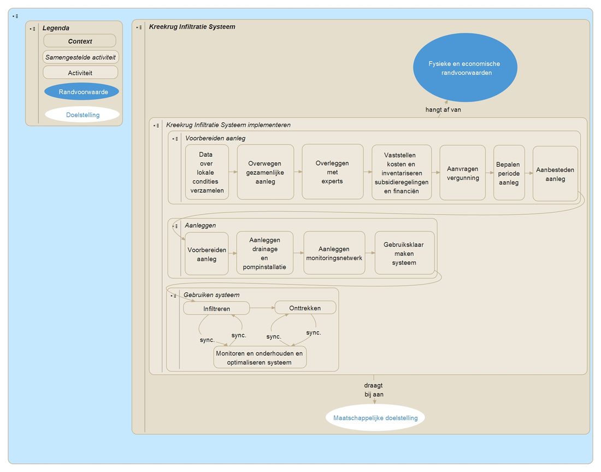Click the Doelstelling legend item
Image resolution: width=601 pixels, height=472 pixels.
tap(83, 115)
